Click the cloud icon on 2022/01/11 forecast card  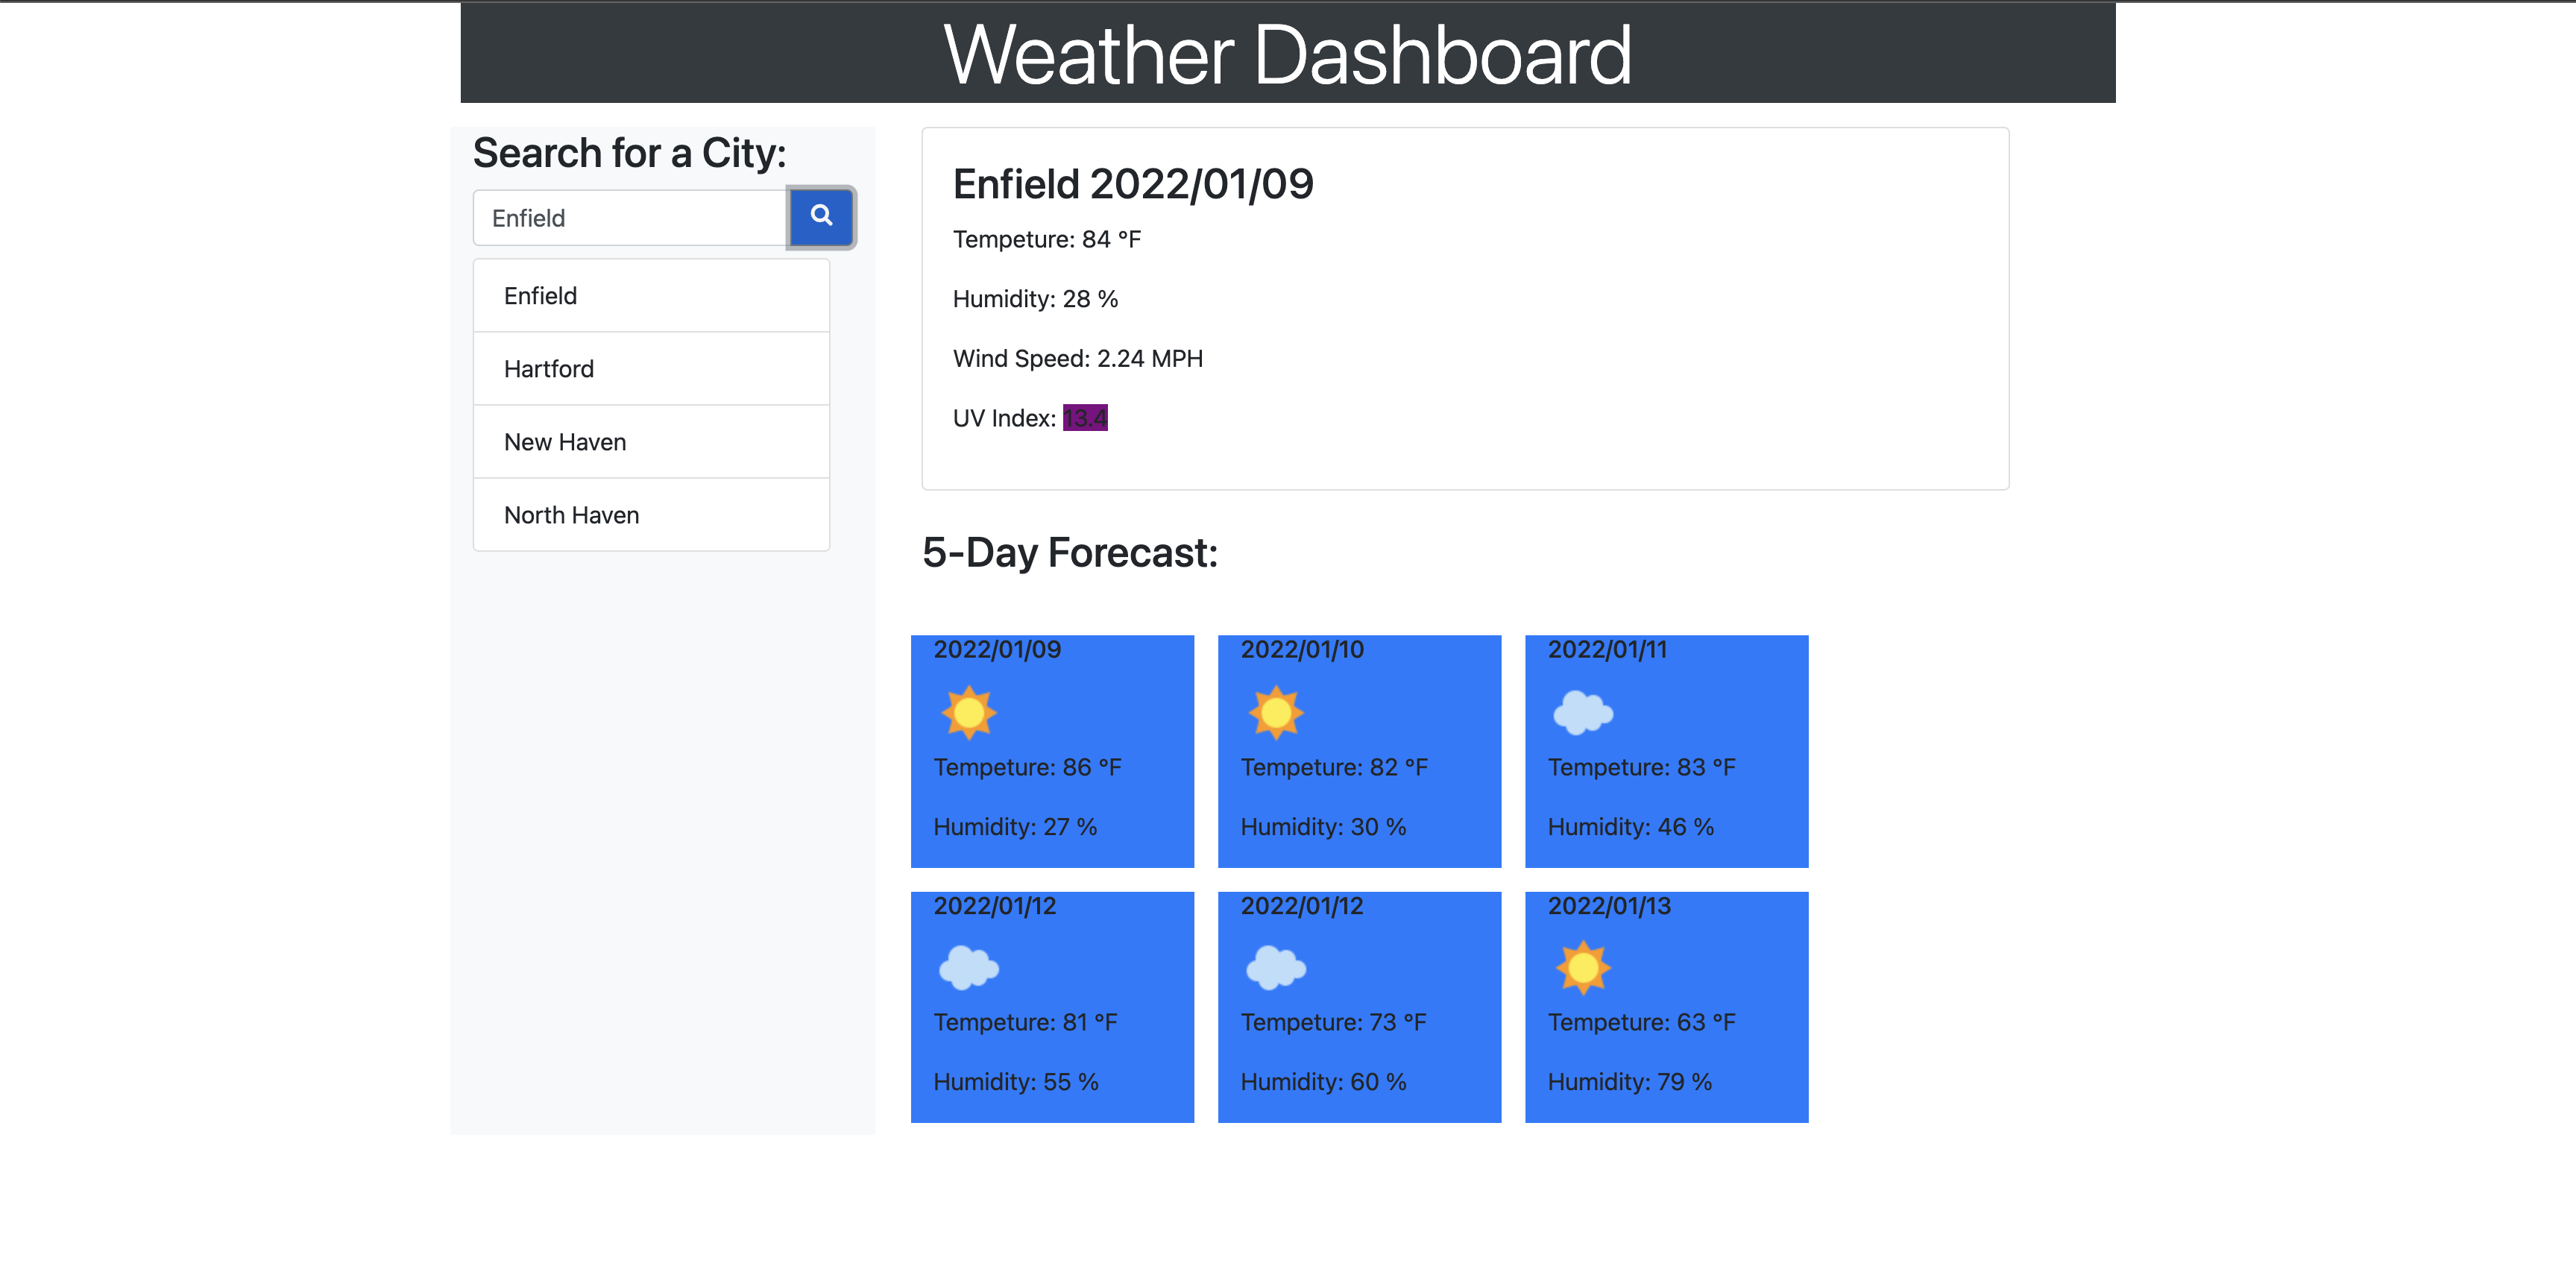click(x=1582, y=712)
